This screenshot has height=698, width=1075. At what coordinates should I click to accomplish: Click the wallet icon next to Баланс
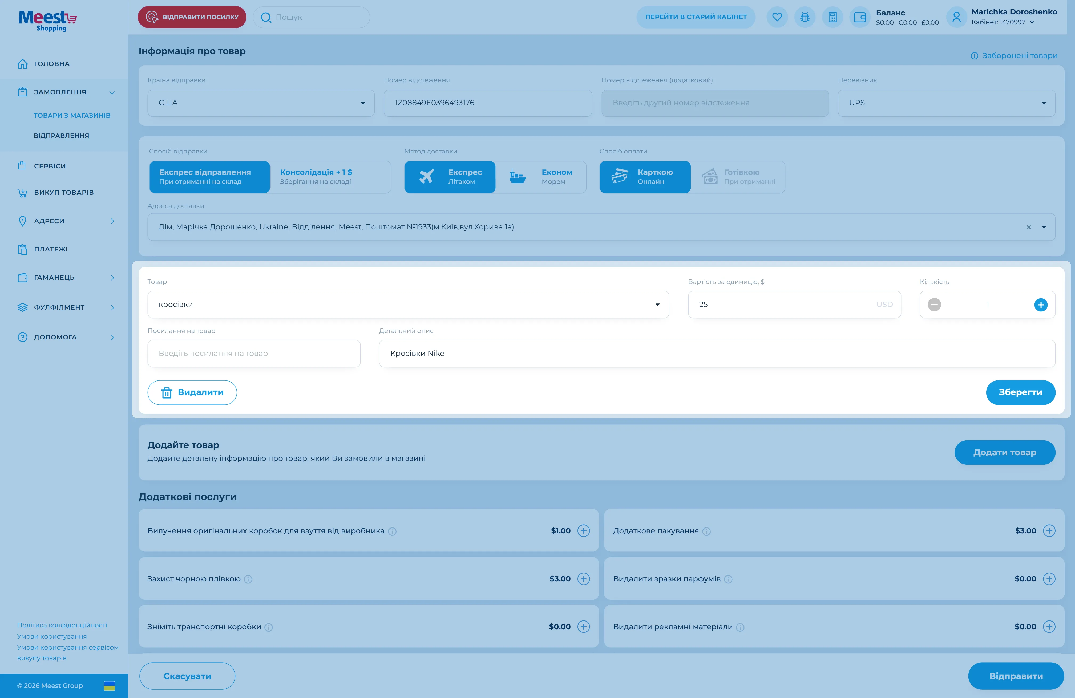pyautogui.click(x=860, y=17)
